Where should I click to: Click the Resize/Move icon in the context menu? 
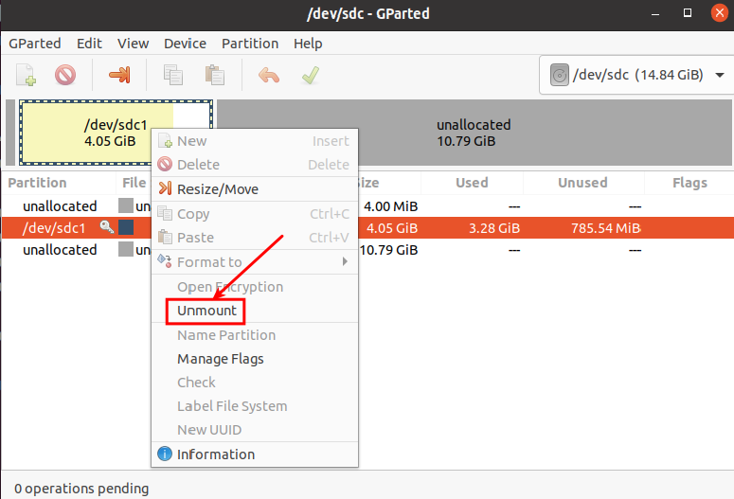click(x=165, y=188)
